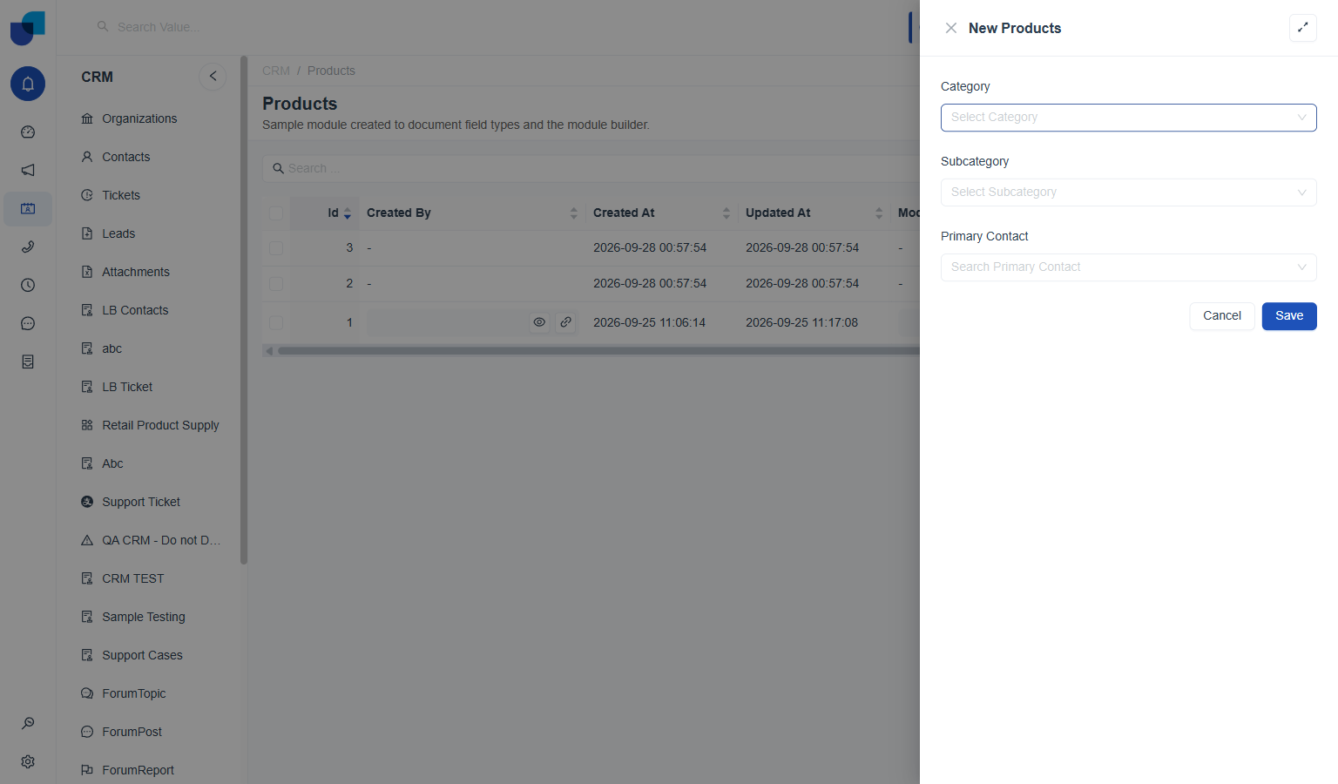
Task: Open LB Ticket module in sidebar
Action: (127, 387)
